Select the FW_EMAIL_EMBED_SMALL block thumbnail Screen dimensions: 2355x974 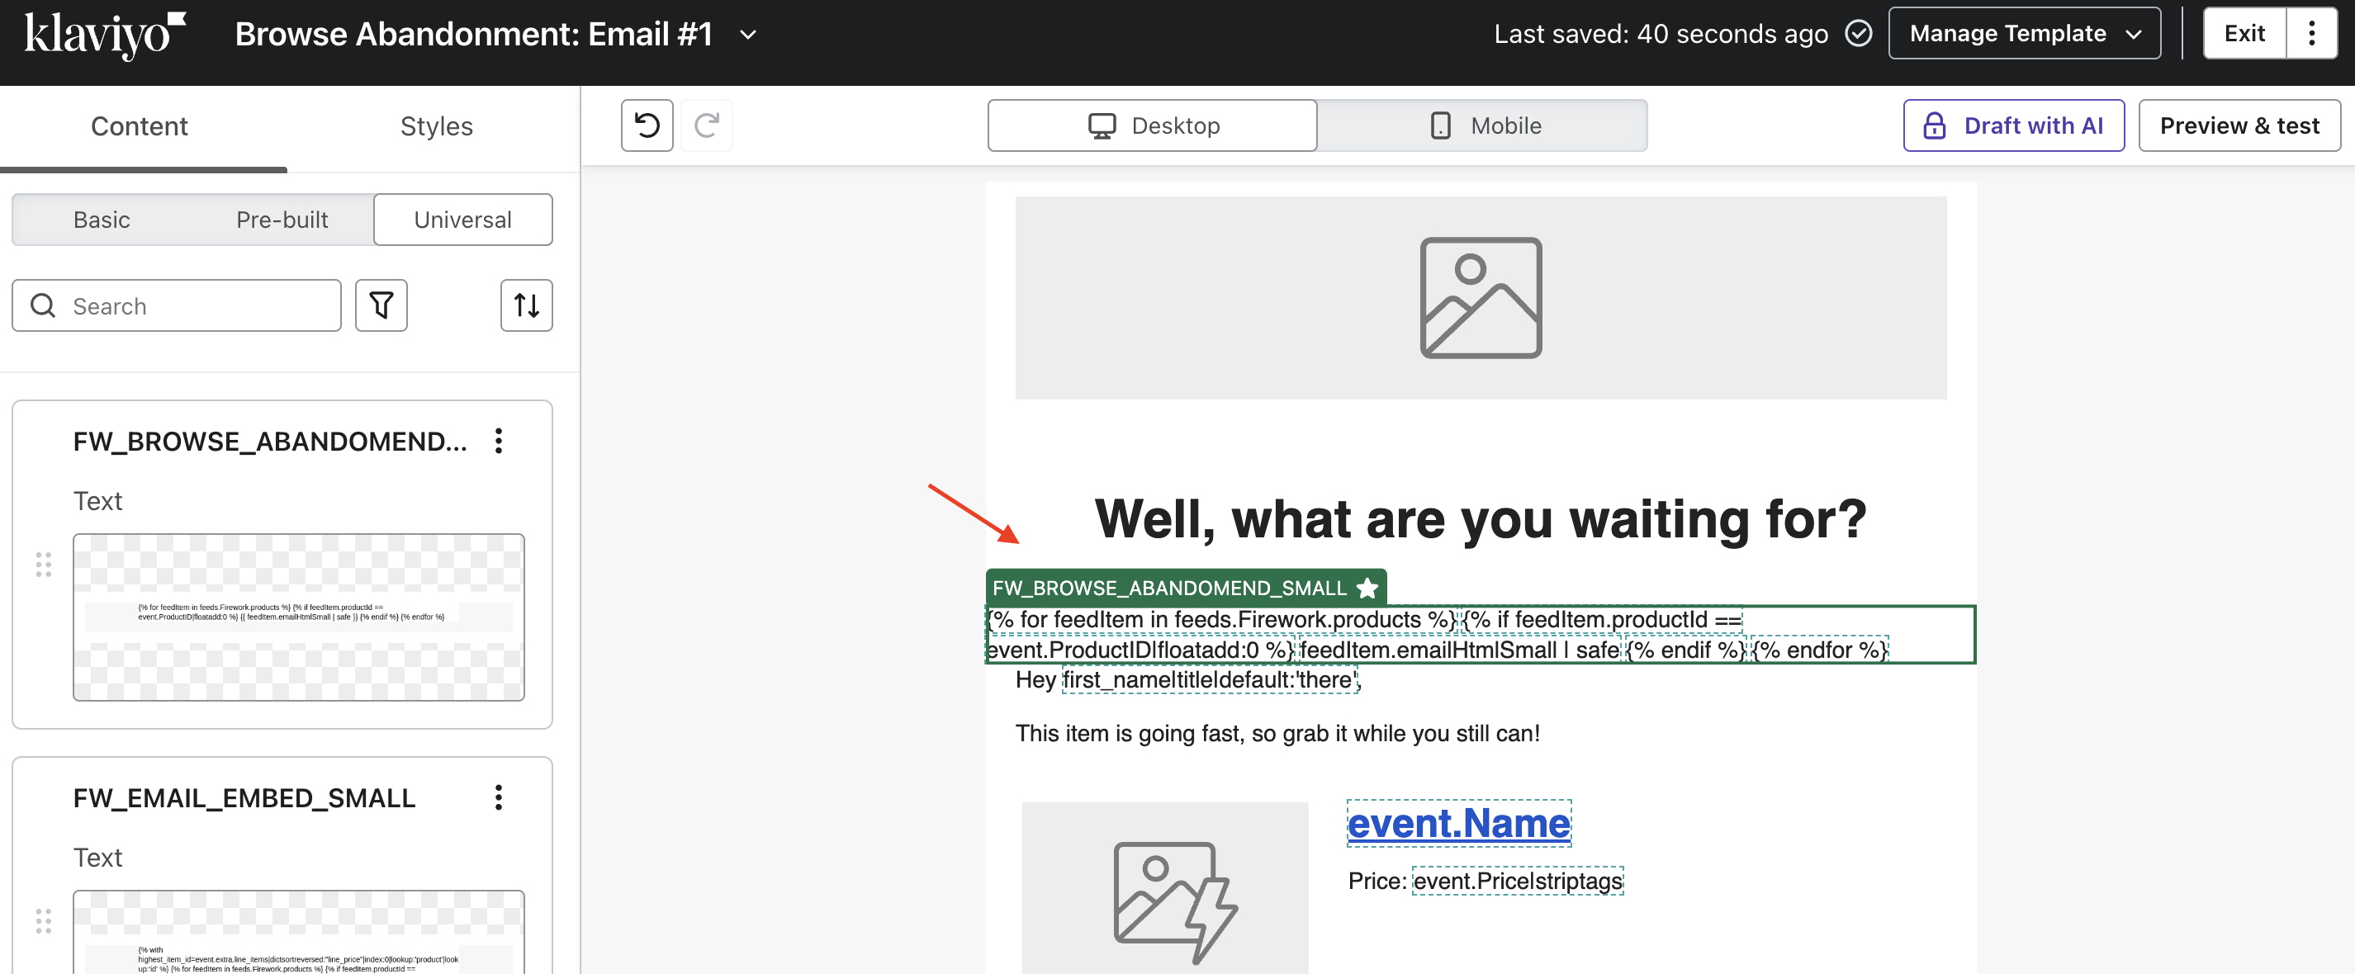point(298,932)
